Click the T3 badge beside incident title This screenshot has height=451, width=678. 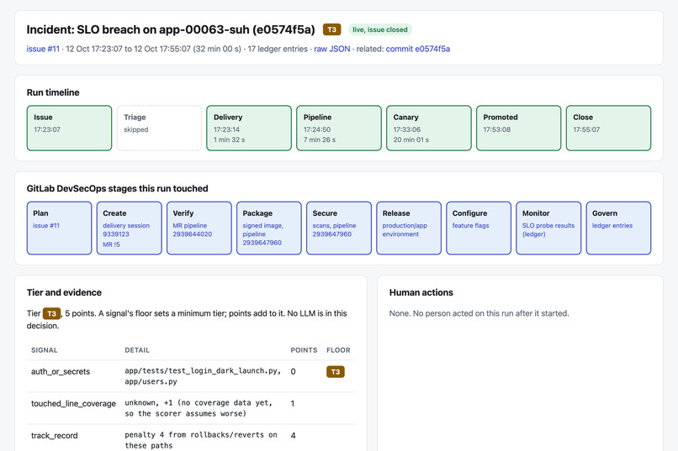331,29
